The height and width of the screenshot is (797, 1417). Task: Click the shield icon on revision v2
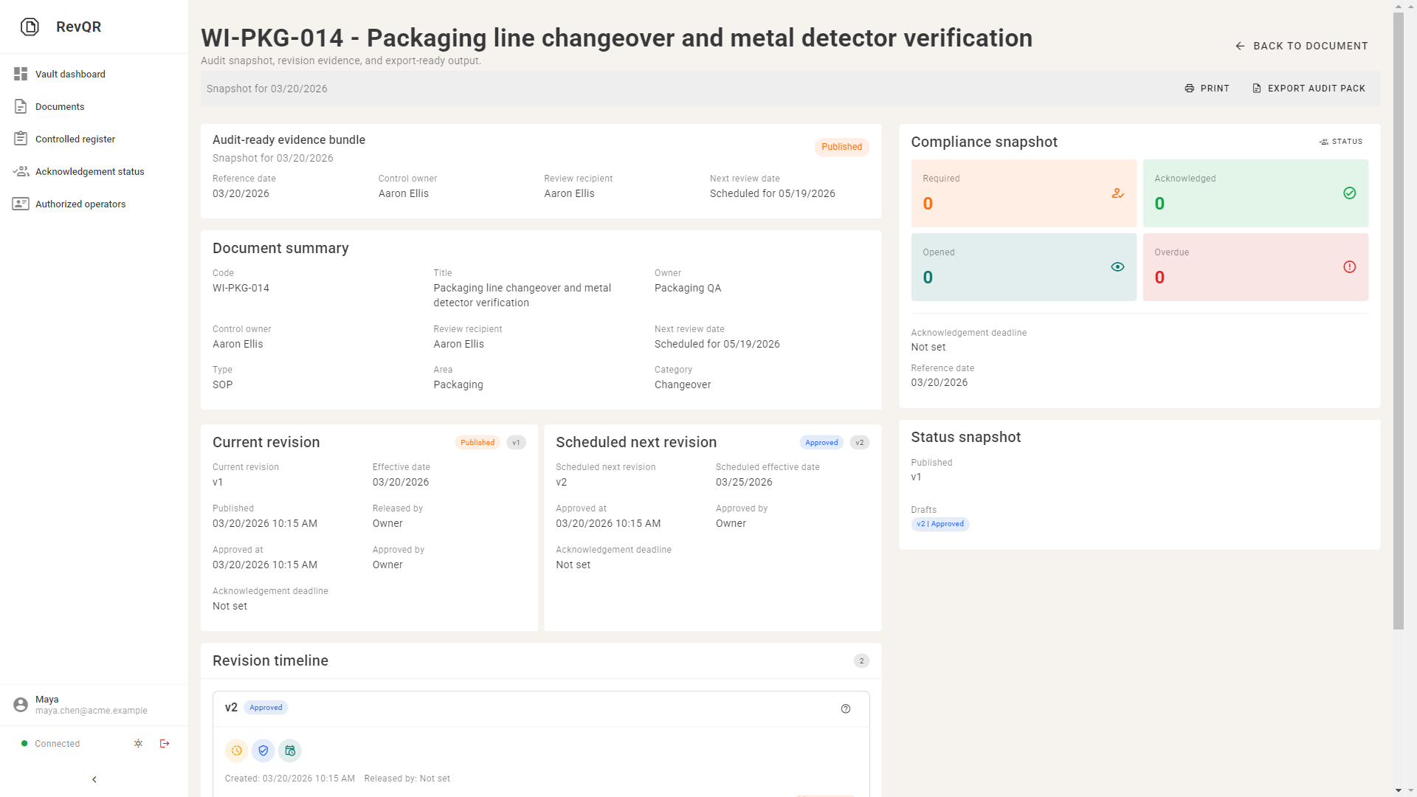point(263,751)
